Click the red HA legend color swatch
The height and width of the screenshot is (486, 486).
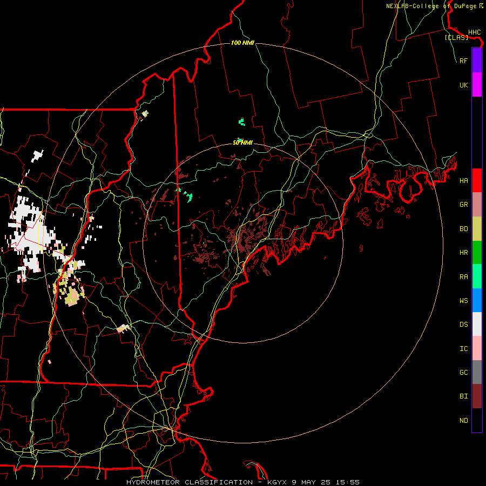pyautogui.click(x=477, y=180)
